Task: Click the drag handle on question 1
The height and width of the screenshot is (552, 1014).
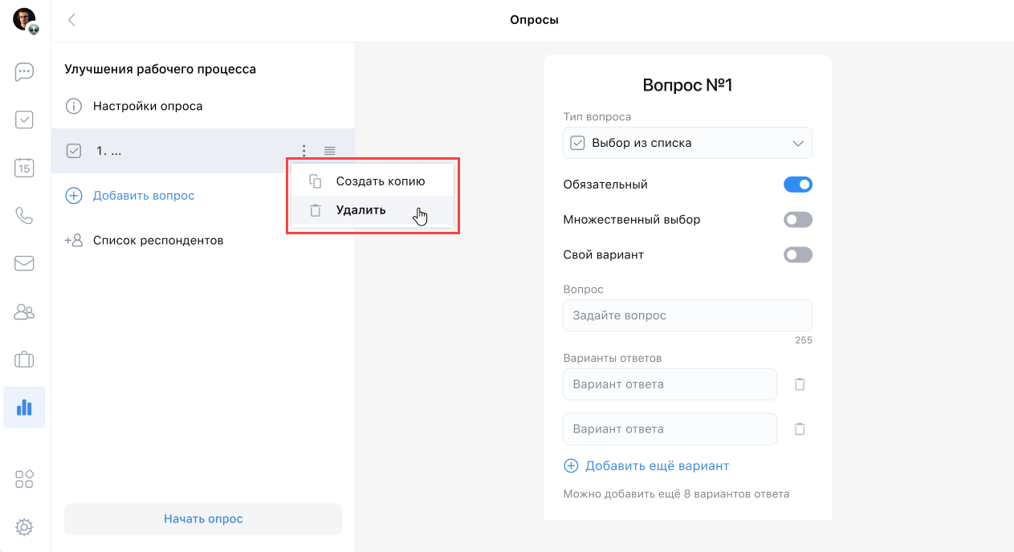Action: pyautogui.click(x=329, y=151)
